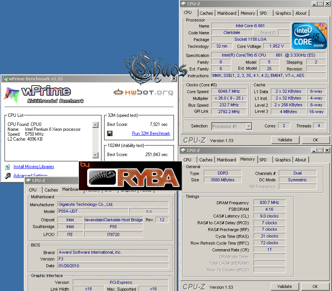Click the Core Speed value 6049.7 MHz

[229, 91]
